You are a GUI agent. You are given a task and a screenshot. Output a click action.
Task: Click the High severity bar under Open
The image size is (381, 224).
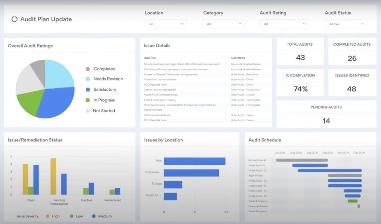tap(25, 179)
